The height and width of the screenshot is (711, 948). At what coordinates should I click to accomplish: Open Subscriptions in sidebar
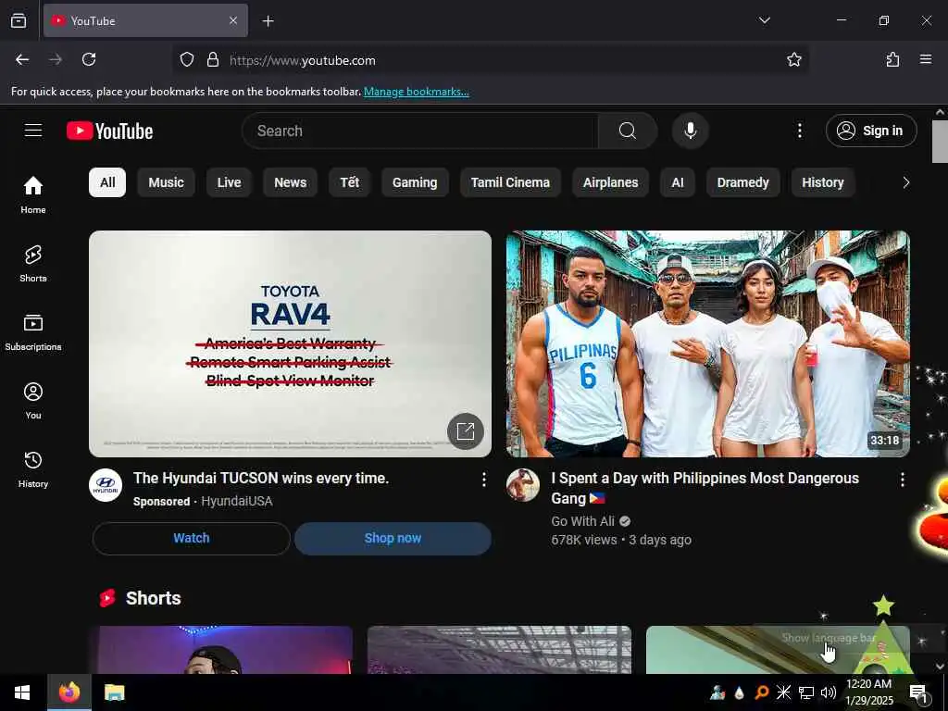coord(33,332)
